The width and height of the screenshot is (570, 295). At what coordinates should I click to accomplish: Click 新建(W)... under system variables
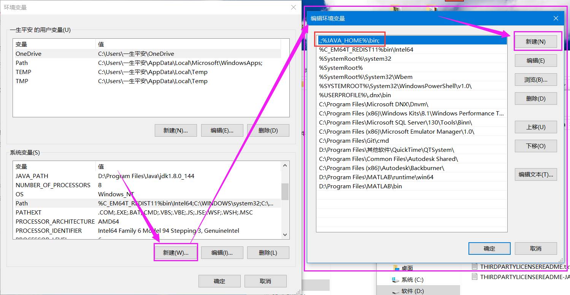click(176, 253)
